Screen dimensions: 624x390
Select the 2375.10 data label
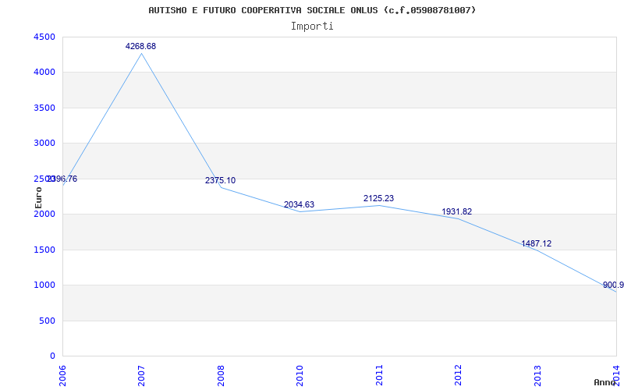pyautogui.click(x=221, y=180)
